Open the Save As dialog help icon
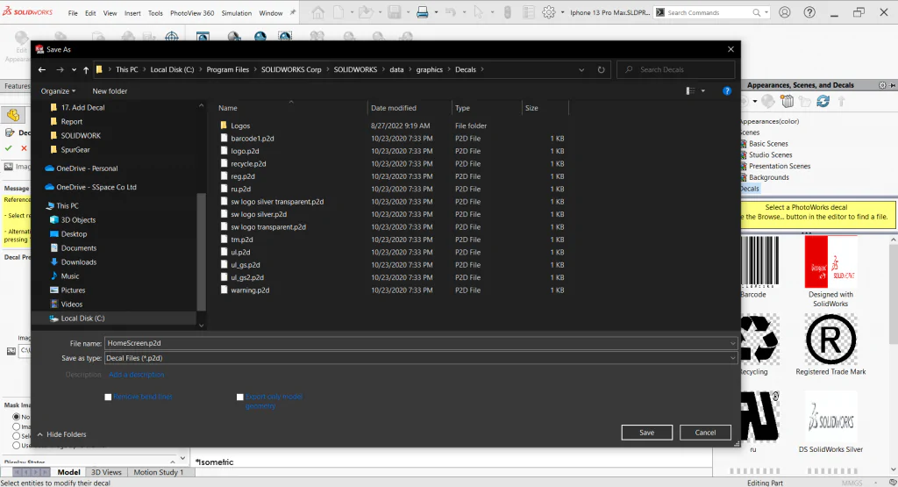This screenshot has height=487, width=898. (x=727, y=91)
